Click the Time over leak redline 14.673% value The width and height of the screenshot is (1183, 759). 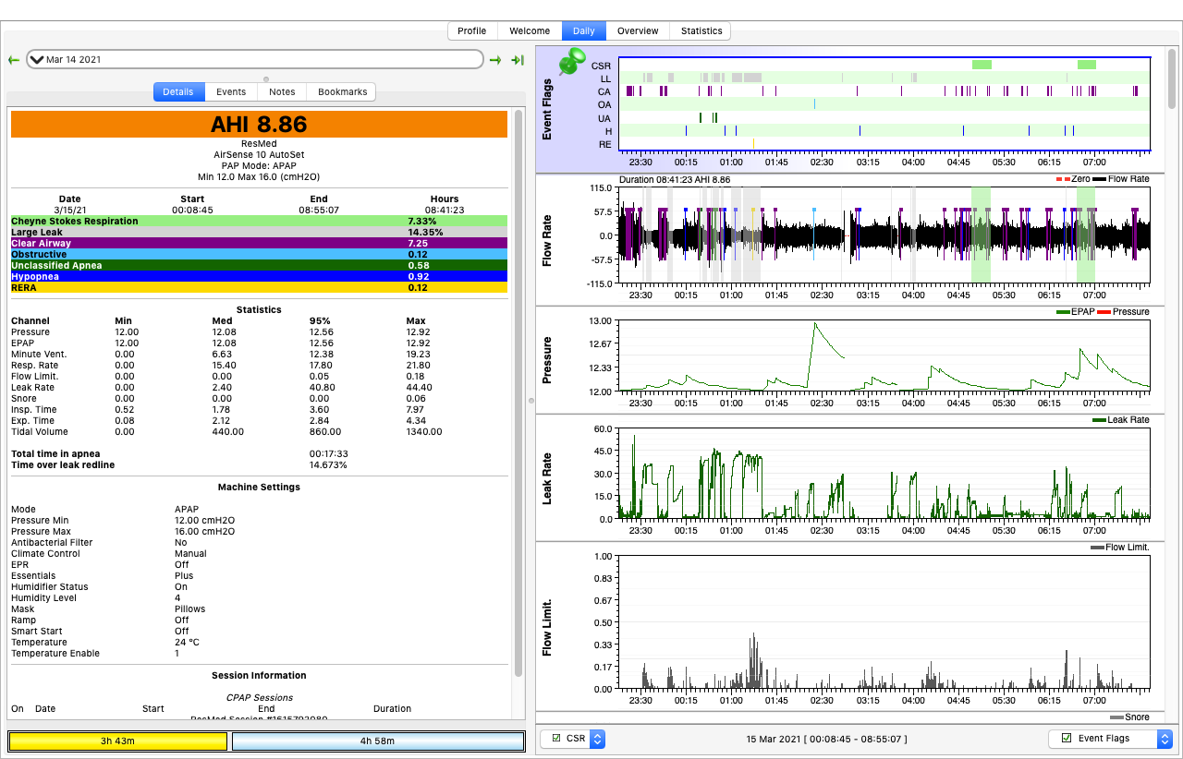328,464
